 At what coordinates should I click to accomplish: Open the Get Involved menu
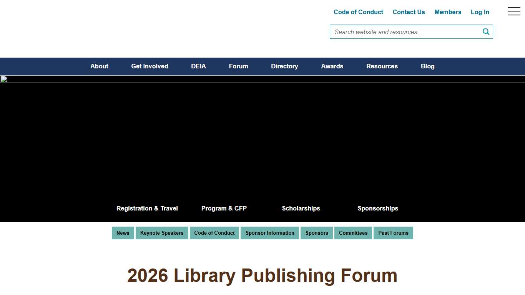click(x=150, y=66)
